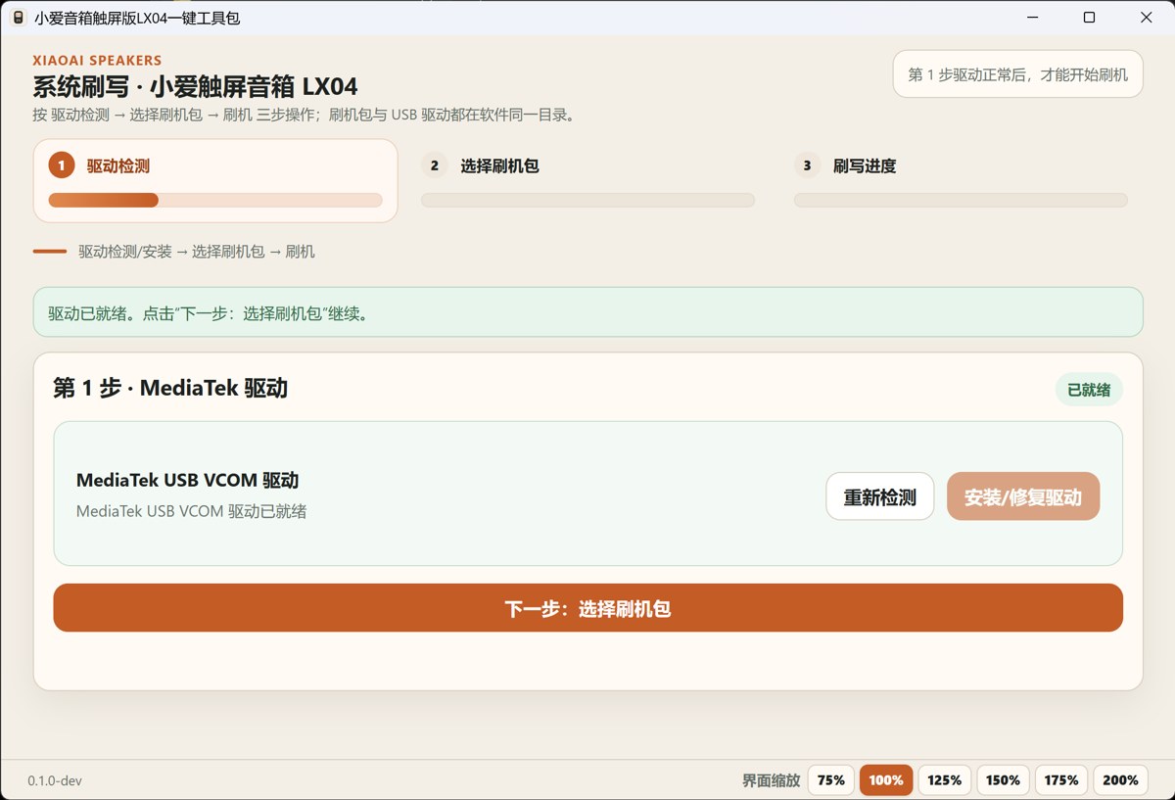Image resolution: width=1175 pixels, height=800 pixels.
Task: Click window title 小爱音箱触屏版LX04一键工具包
Action: [137, 18]
